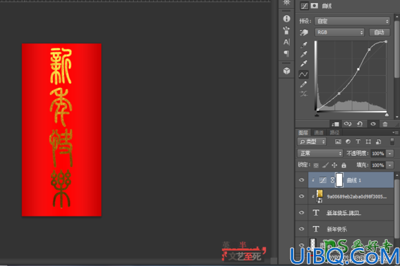Click the black input slider below the curve
This screenshot has width=400, height=266.
(317, 115)
